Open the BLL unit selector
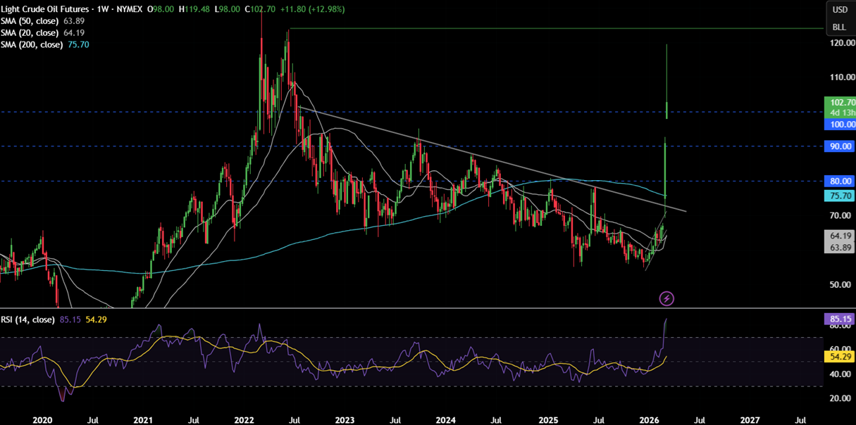 (839, 27)
